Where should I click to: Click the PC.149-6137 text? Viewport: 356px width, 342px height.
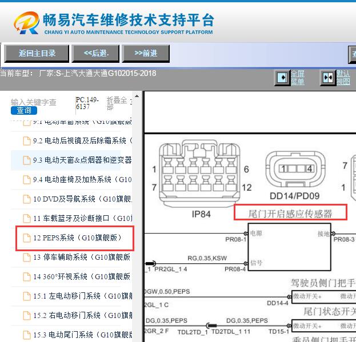87,103
